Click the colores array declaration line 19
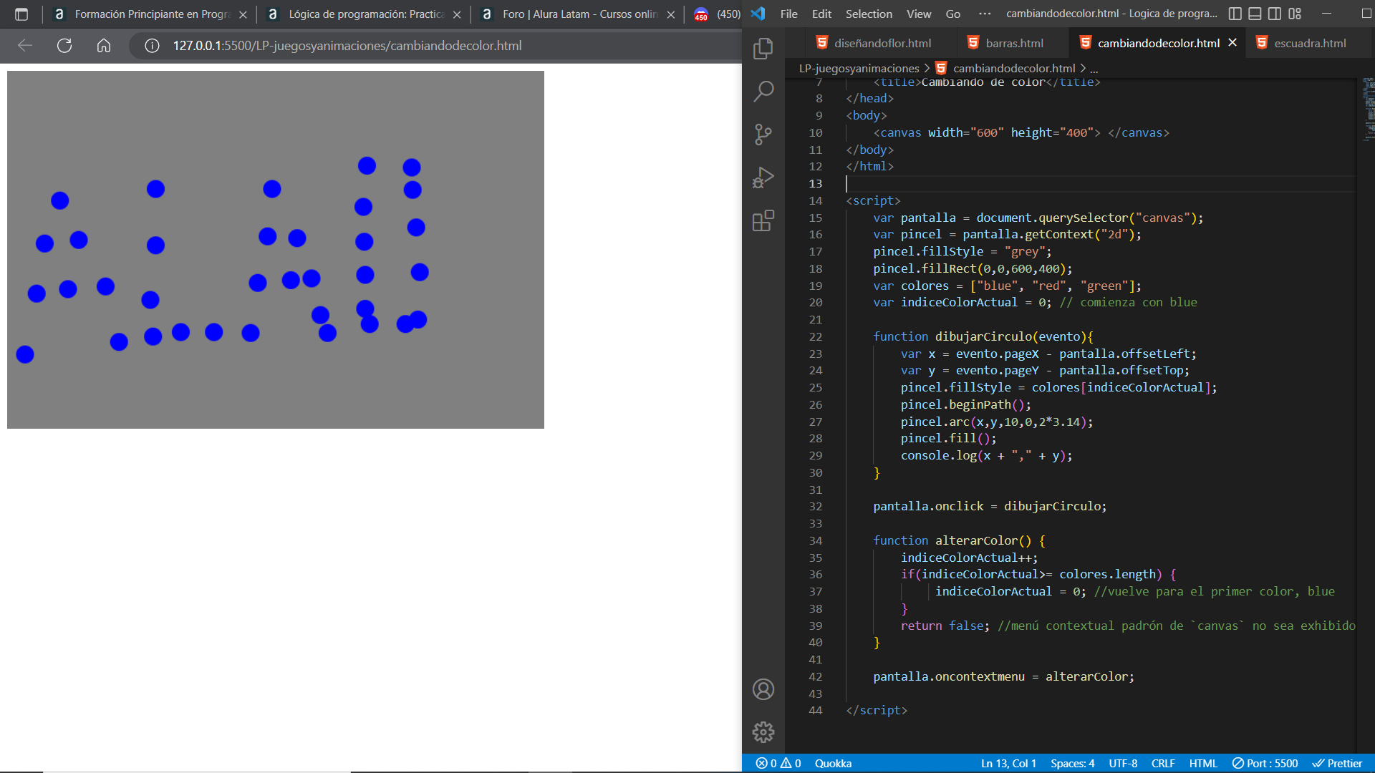 point(1007,286)
